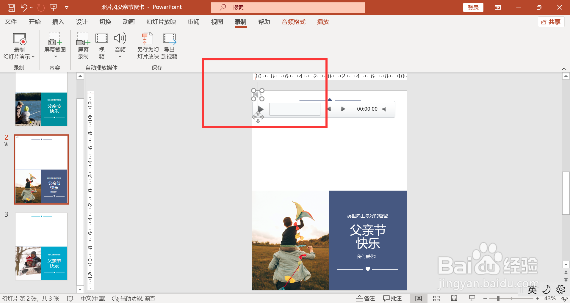Open the Customize Quick Access Toolbar dropdown

(x=67, y=8)
